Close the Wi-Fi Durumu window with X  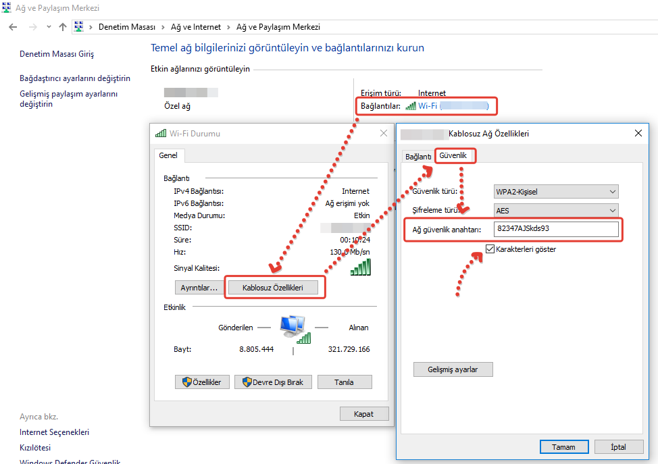click(384, 134)
